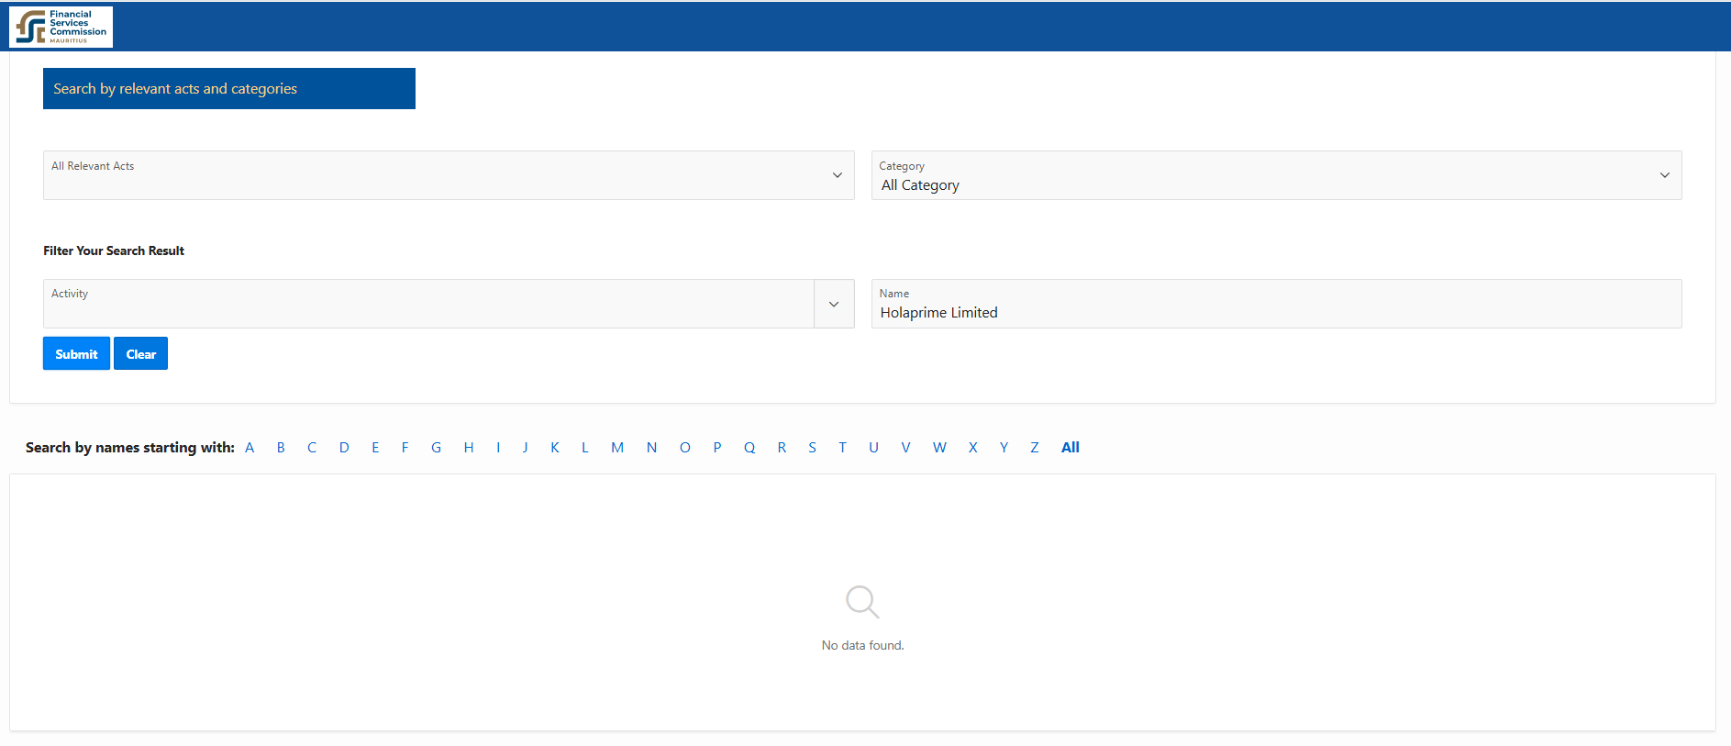Image resolution: width=1731 pixels, height=746 pixels.
Task: Click the Filter Your Search Result heading
Action: click(114, 251)
